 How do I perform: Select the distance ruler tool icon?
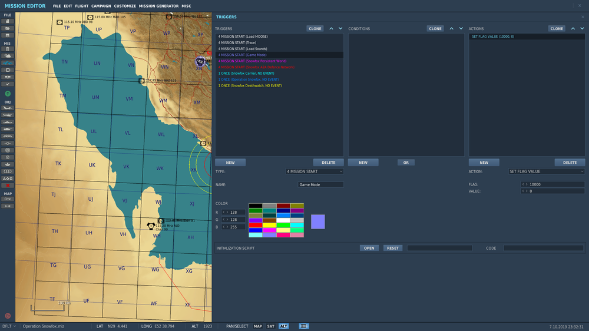(7, 206)
